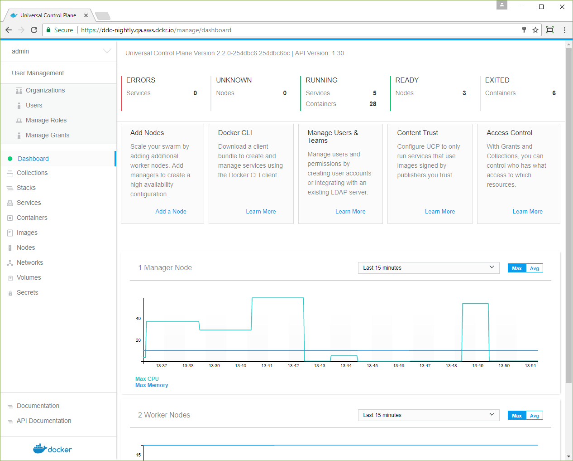The width and height of the screenshot is (573, 461).
Task: Toggle the Max Memory chart legend
Action: (x=152, y=385)
